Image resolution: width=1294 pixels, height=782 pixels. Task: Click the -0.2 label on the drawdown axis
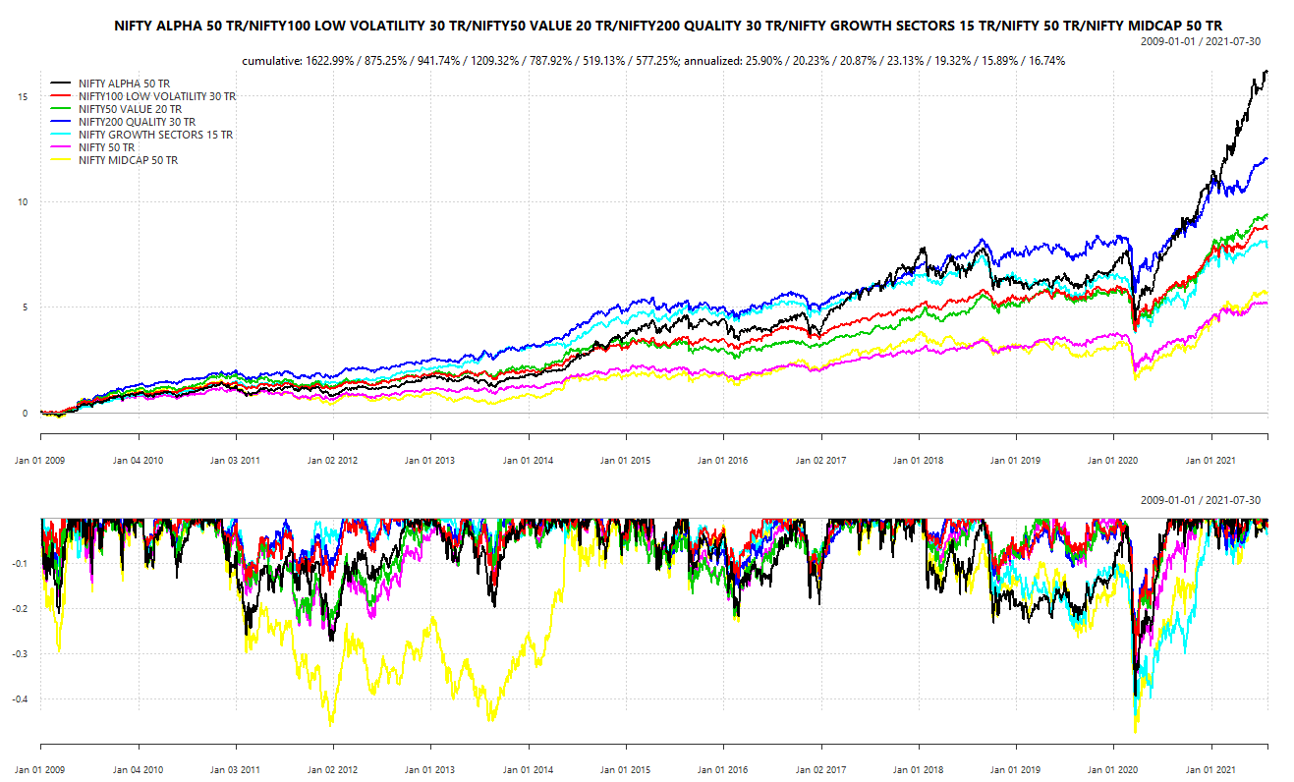click(19, 609)
